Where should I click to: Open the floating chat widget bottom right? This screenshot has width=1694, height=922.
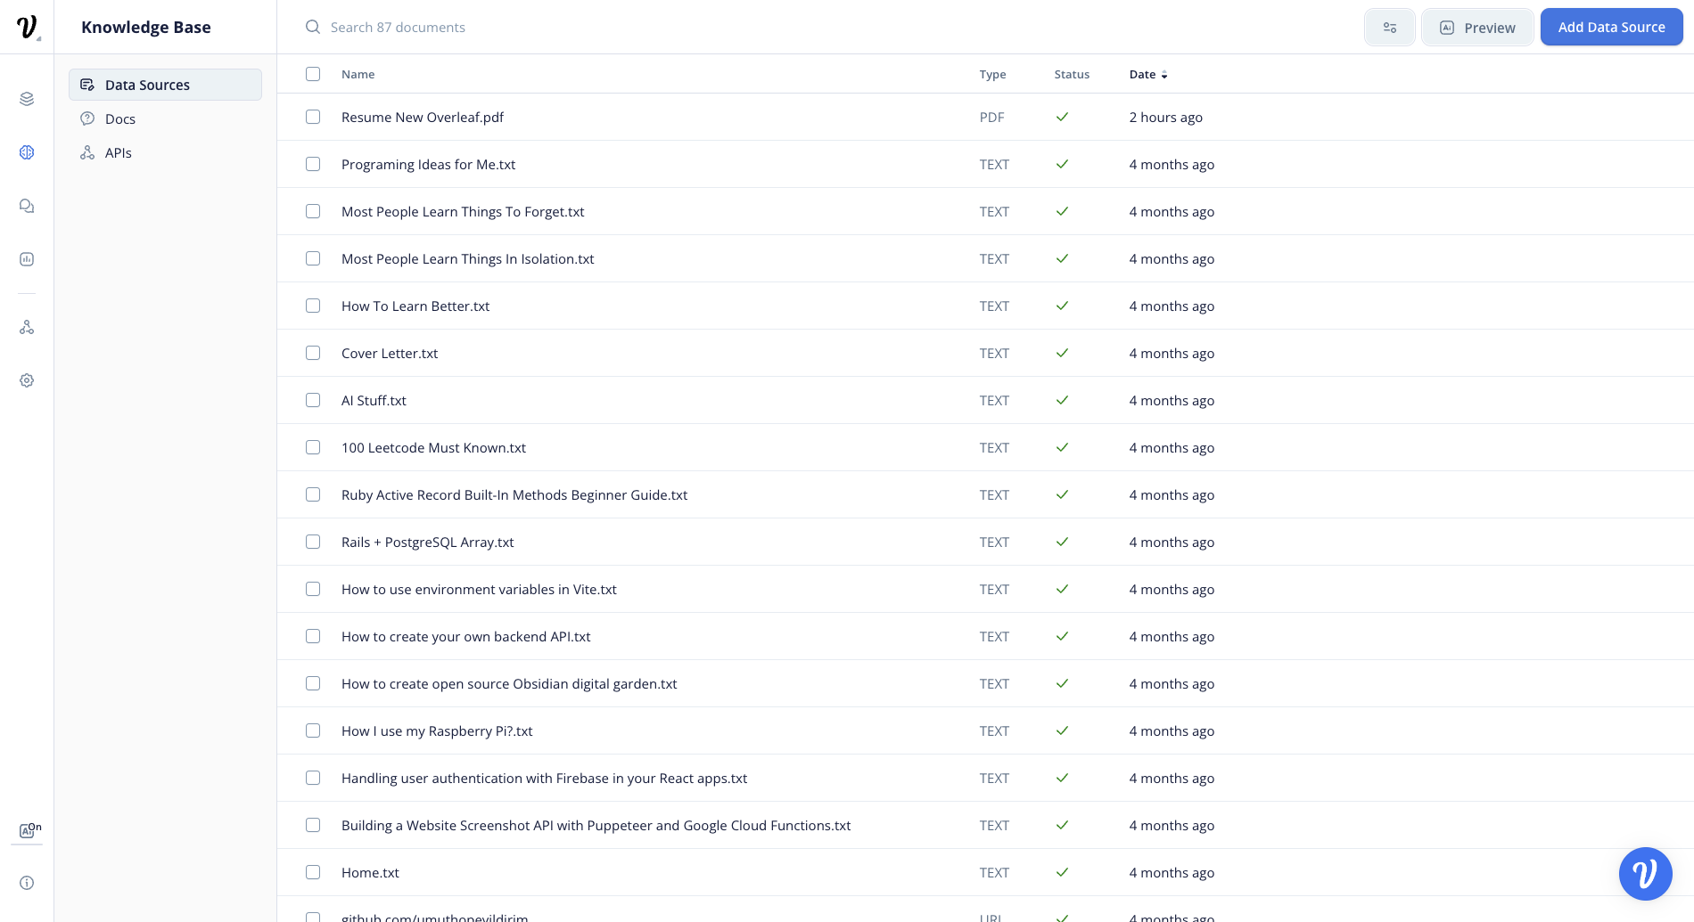pos(1645,874)
